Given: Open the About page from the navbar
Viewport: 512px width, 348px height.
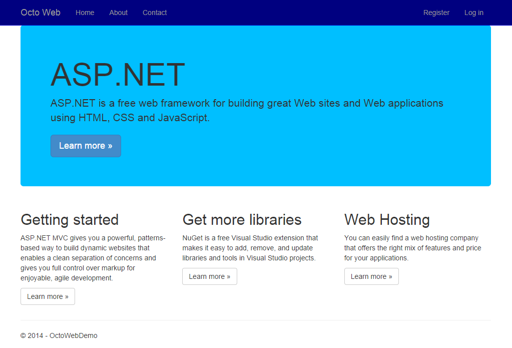Looking at the screenshot, I should coord(118,13).
